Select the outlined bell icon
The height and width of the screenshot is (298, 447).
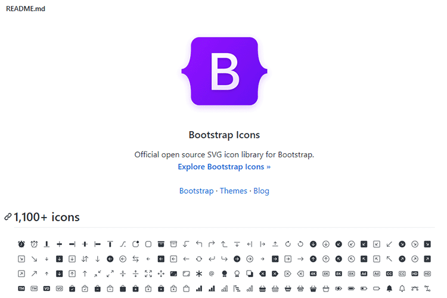point(402,288)
